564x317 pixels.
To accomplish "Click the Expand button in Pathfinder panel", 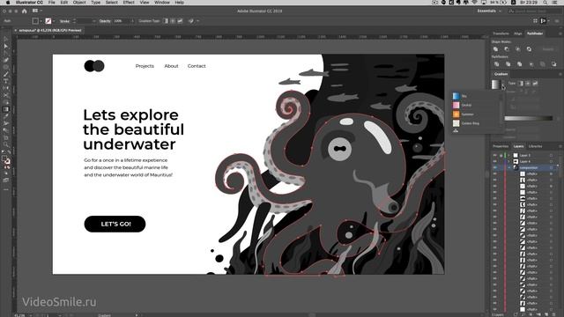I will pyautogui.click(x=548, y=49).
